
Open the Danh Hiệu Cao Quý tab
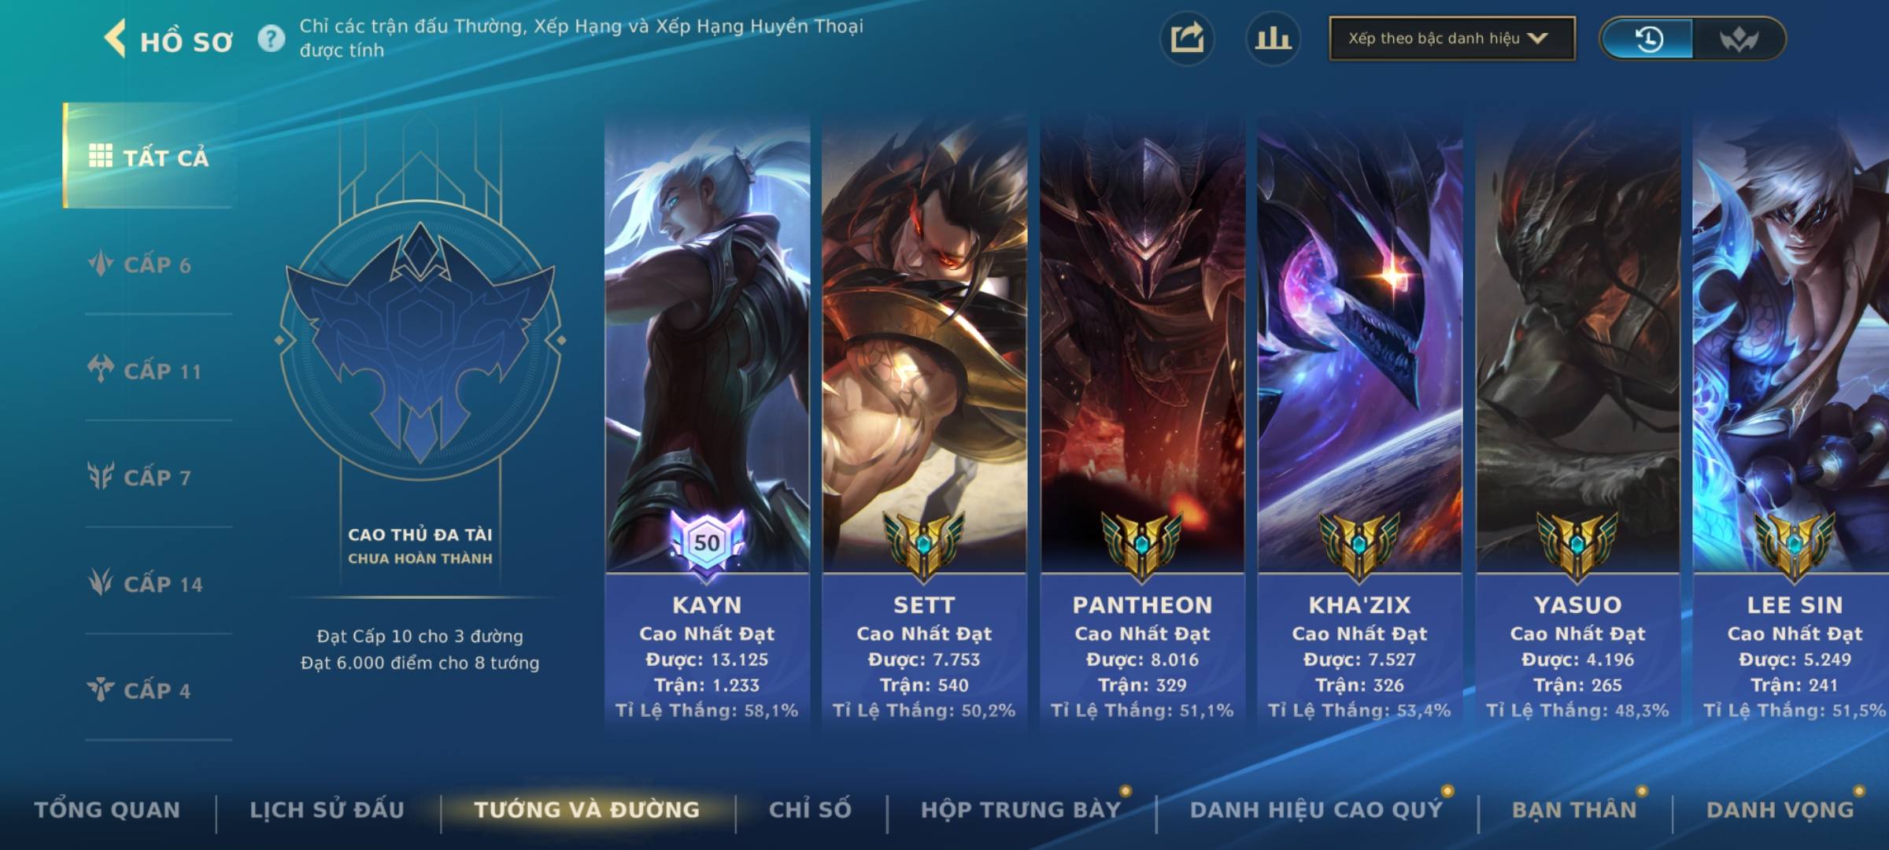click(1317, 810)
